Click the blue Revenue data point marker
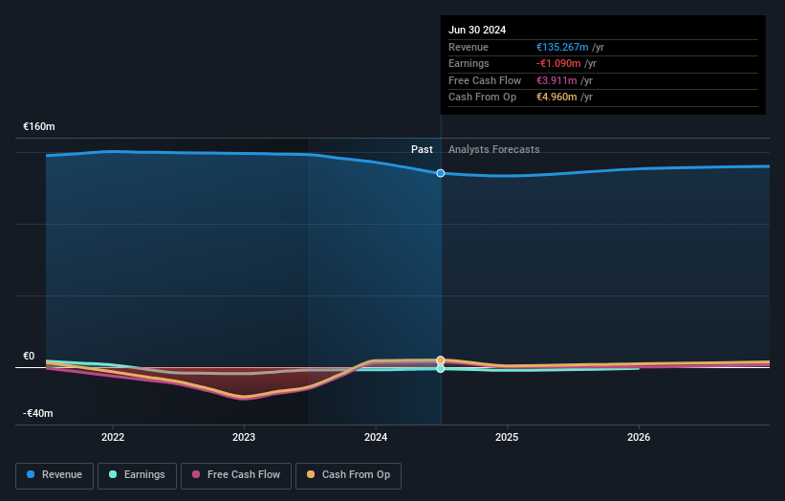 441,173
